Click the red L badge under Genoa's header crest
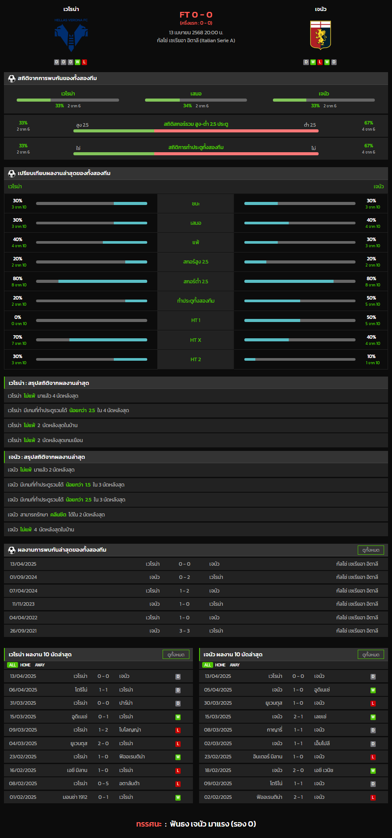The height and width of the screenshot is (838, 392). click(x=320, y=62)
